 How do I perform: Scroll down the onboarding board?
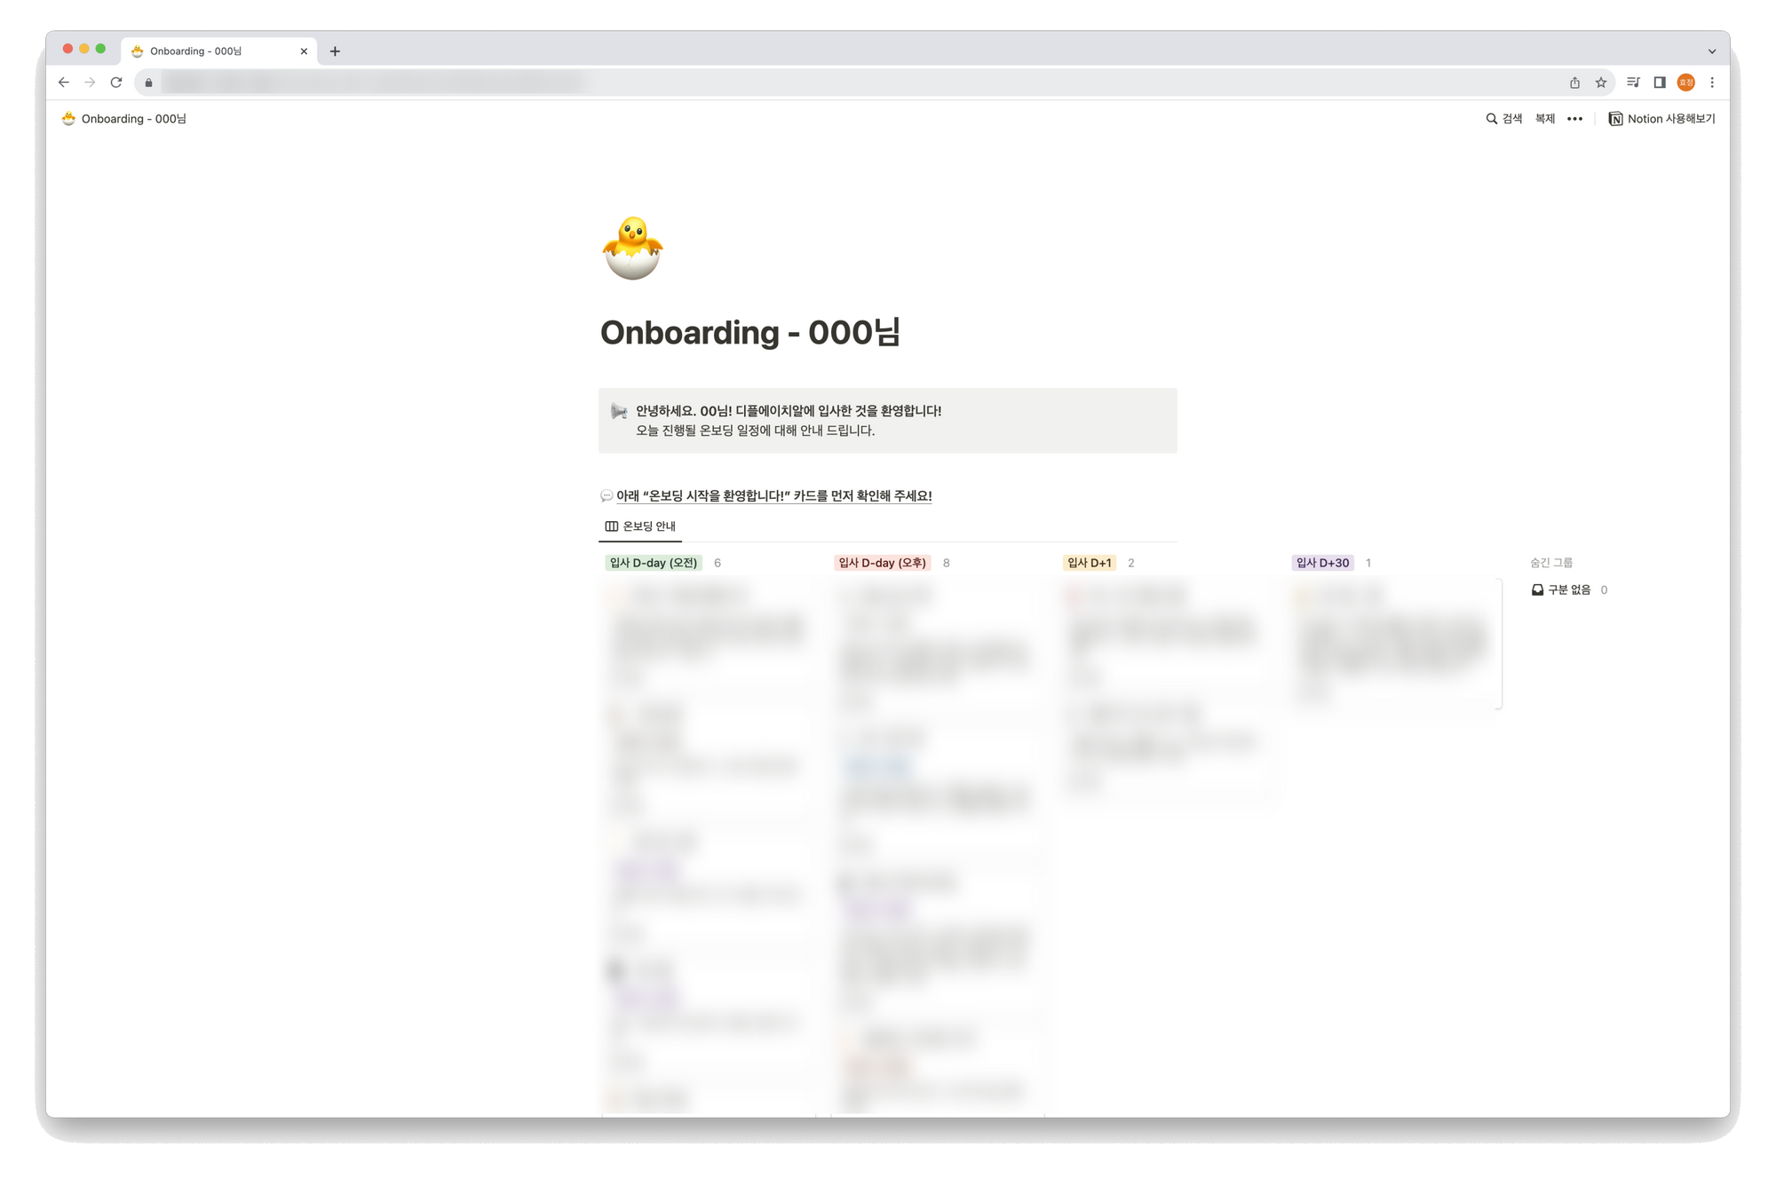(x=887, y=828)
